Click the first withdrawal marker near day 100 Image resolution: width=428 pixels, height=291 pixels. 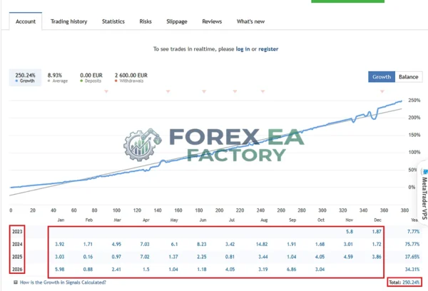tap(106, 91)
